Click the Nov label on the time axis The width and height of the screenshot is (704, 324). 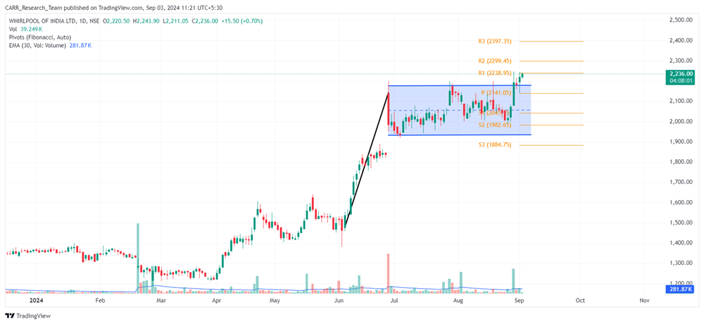(x=644, y=300)
